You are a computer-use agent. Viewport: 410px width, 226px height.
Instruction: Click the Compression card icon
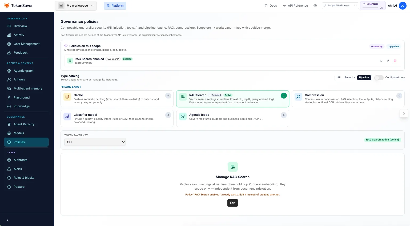298,97
